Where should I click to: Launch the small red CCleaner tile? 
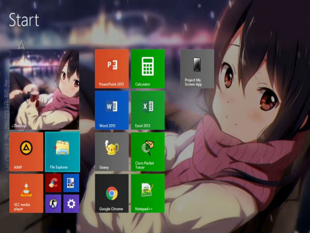[x=53, y=182]
